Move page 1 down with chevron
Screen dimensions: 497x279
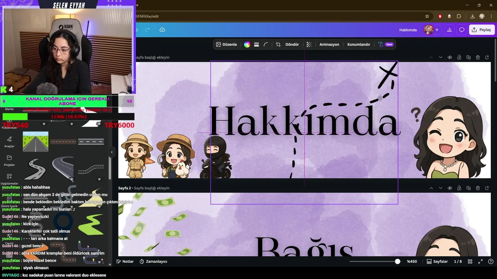coord(440,57)
